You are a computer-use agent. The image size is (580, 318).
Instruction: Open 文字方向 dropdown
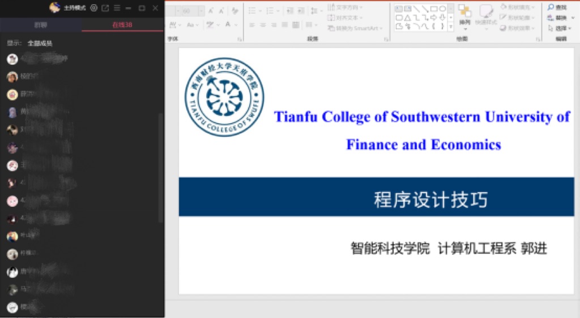345,7
